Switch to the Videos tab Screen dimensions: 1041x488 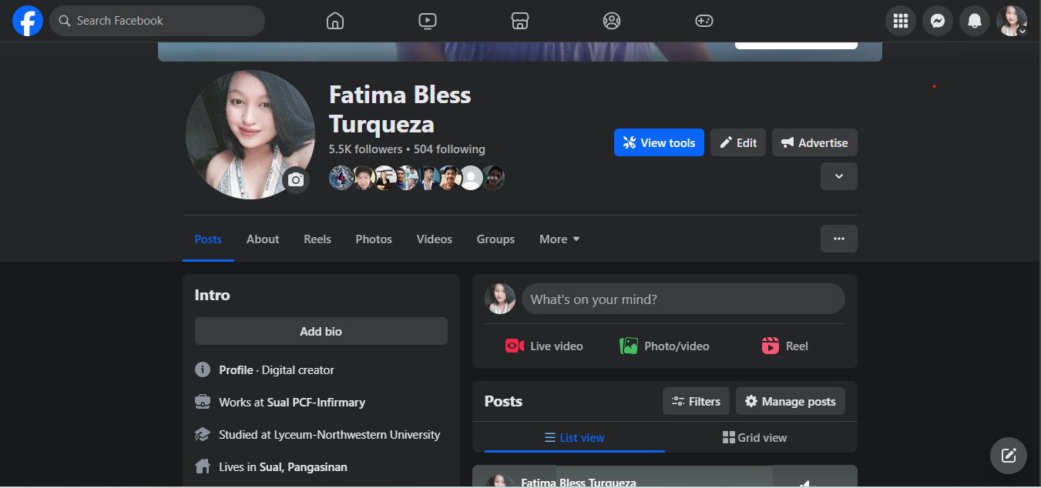pos(435,239)
